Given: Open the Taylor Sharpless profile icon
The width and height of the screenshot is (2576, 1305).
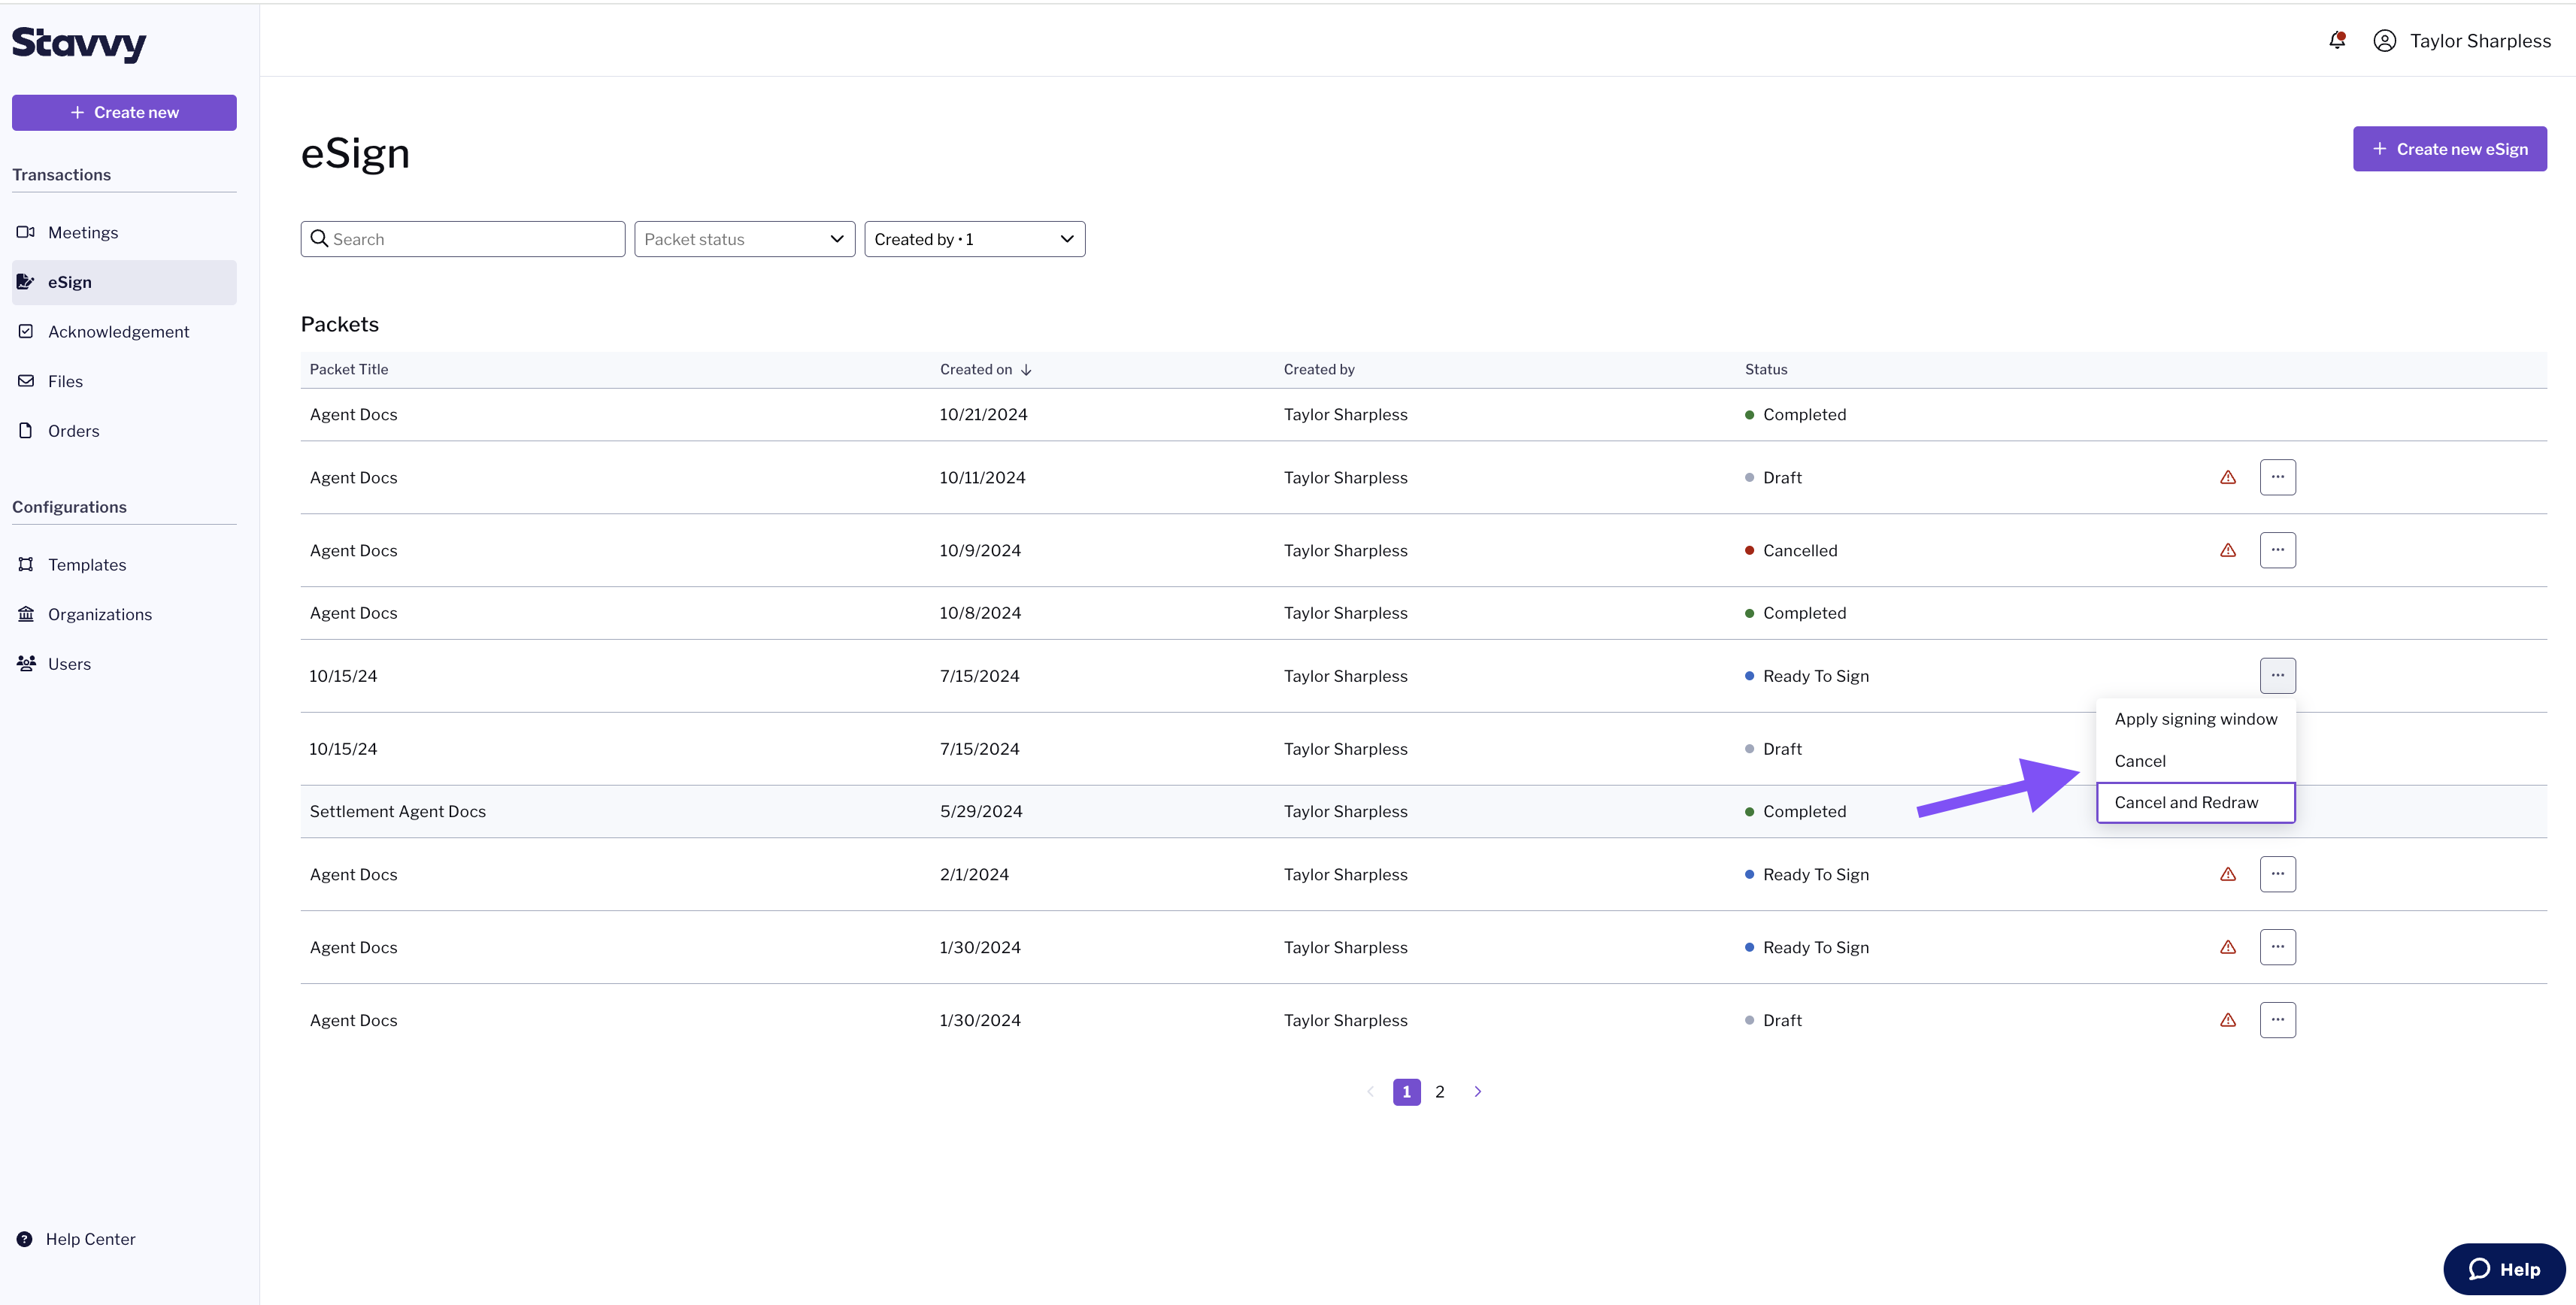Looking at the screenshot, I should point(2385,41).
